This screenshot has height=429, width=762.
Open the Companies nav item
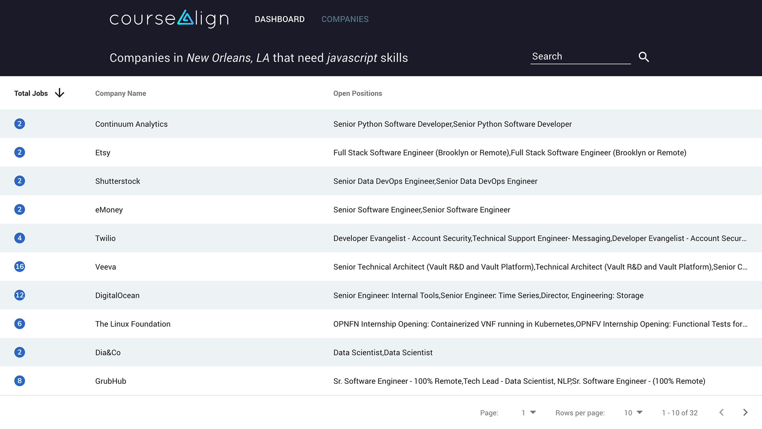(345, 19)
